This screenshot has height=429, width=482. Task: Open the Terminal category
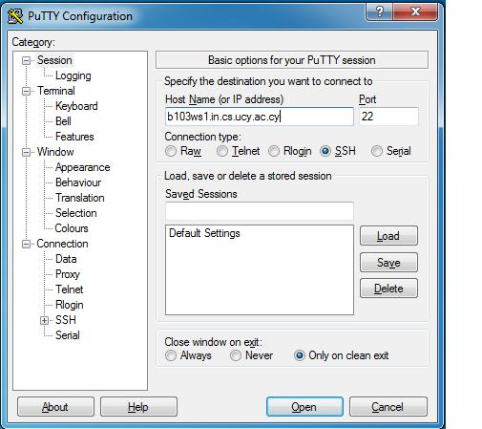point(56,91)
